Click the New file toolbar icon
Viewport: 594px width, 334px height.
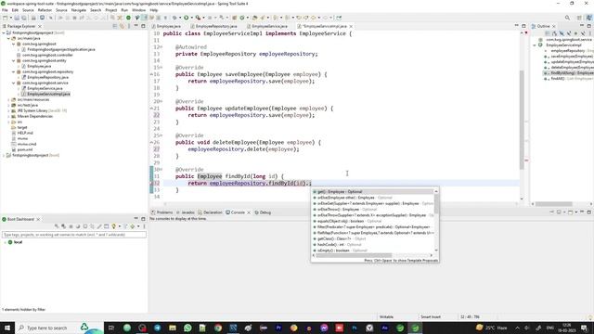(5, 18)
